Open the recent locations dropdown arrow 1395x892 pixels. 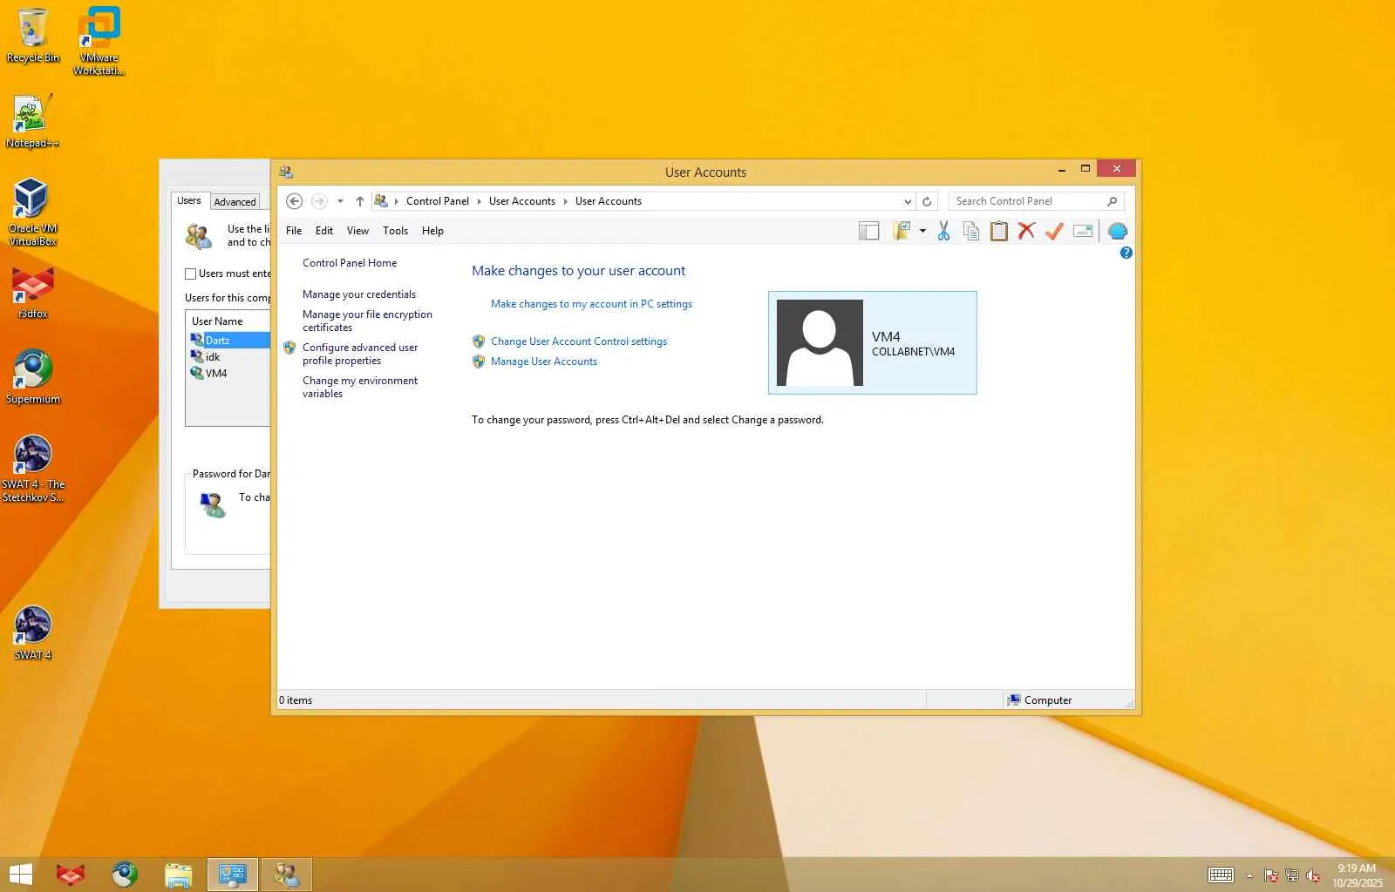tap(340, 201)
